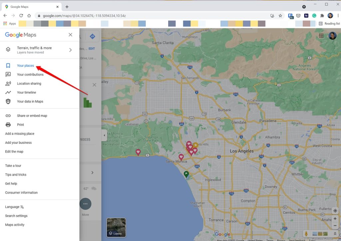The image size is (341, 241).
Task: Click the zoom in plus button
Action: (x=335, y=219)
